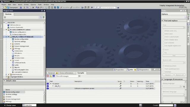Toggle Use wildcards checkbox
The width and height of the screenshot is (190, 107).
pos(163,43)
